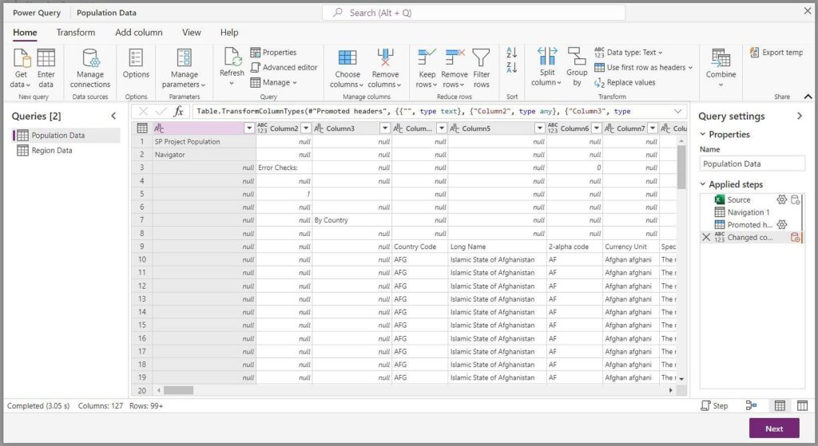
Task: Select the Region Data query
Action: pos(52,150)
